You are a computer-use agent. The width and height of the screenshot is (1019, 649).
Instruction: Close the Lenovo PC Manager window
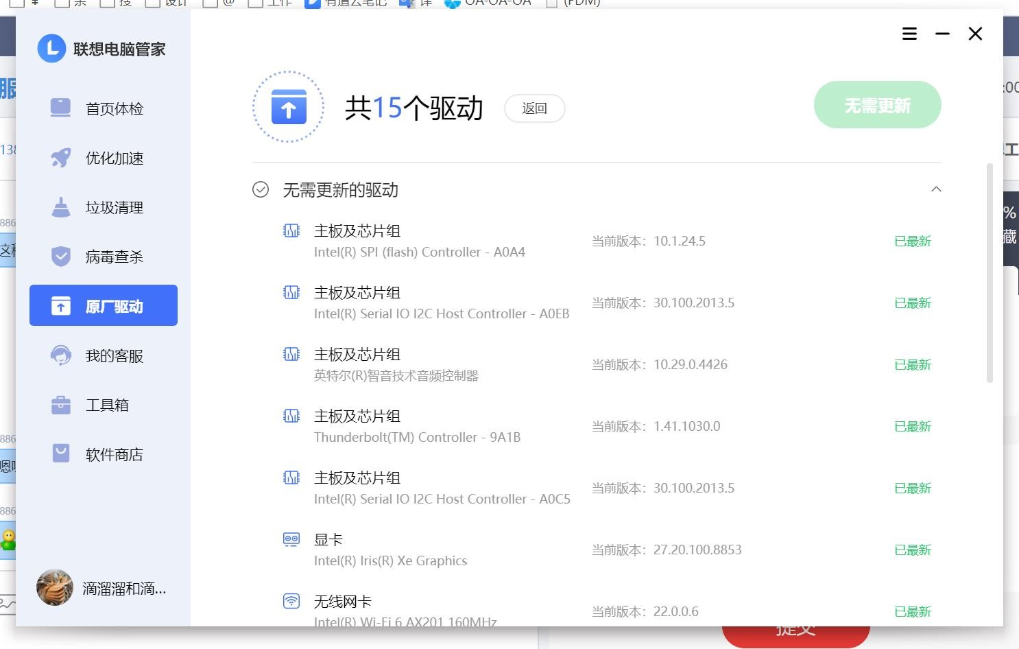[975, 34]
